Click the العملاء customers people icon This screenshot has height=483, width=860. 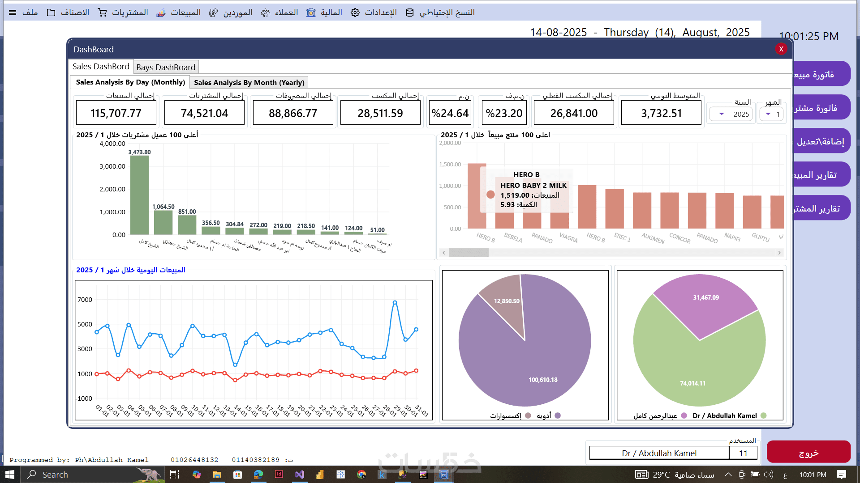point(266,13)
